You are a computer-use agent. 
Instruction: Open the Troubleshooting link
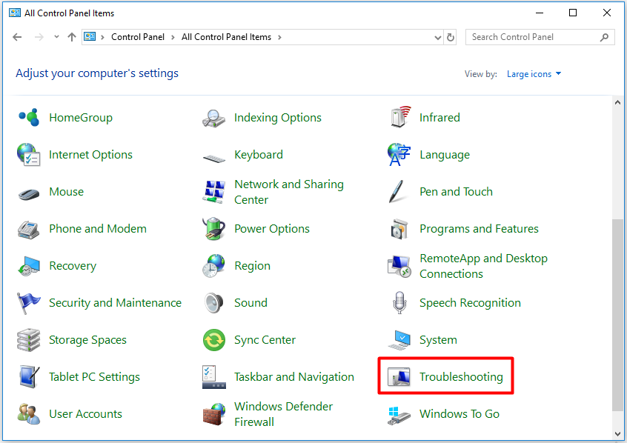(x=461, y=376)
